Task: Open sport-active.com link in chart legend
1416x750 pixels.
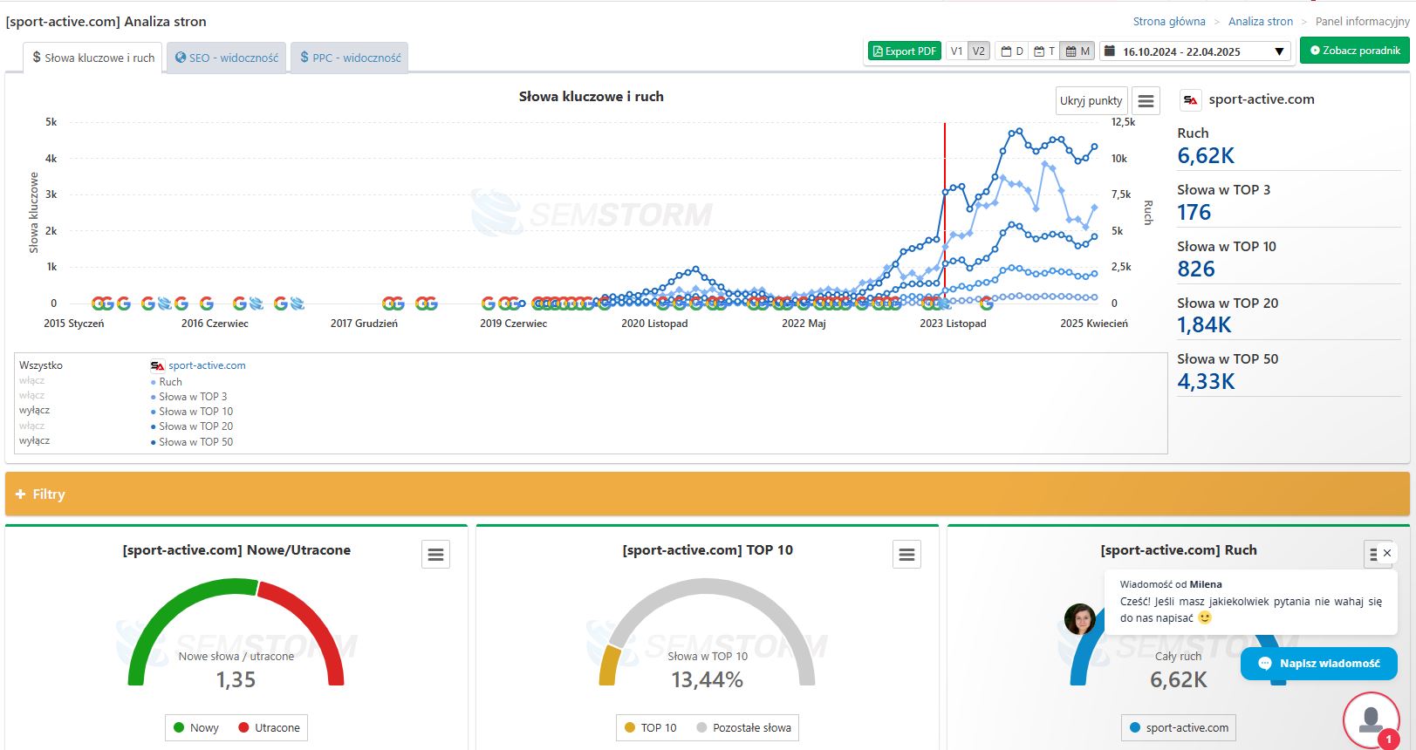Action: pyautogui.click(x=207, y=365)
